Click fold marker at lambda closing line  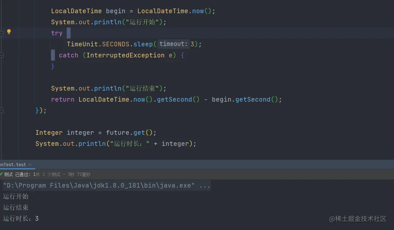(x=1, y=110)
